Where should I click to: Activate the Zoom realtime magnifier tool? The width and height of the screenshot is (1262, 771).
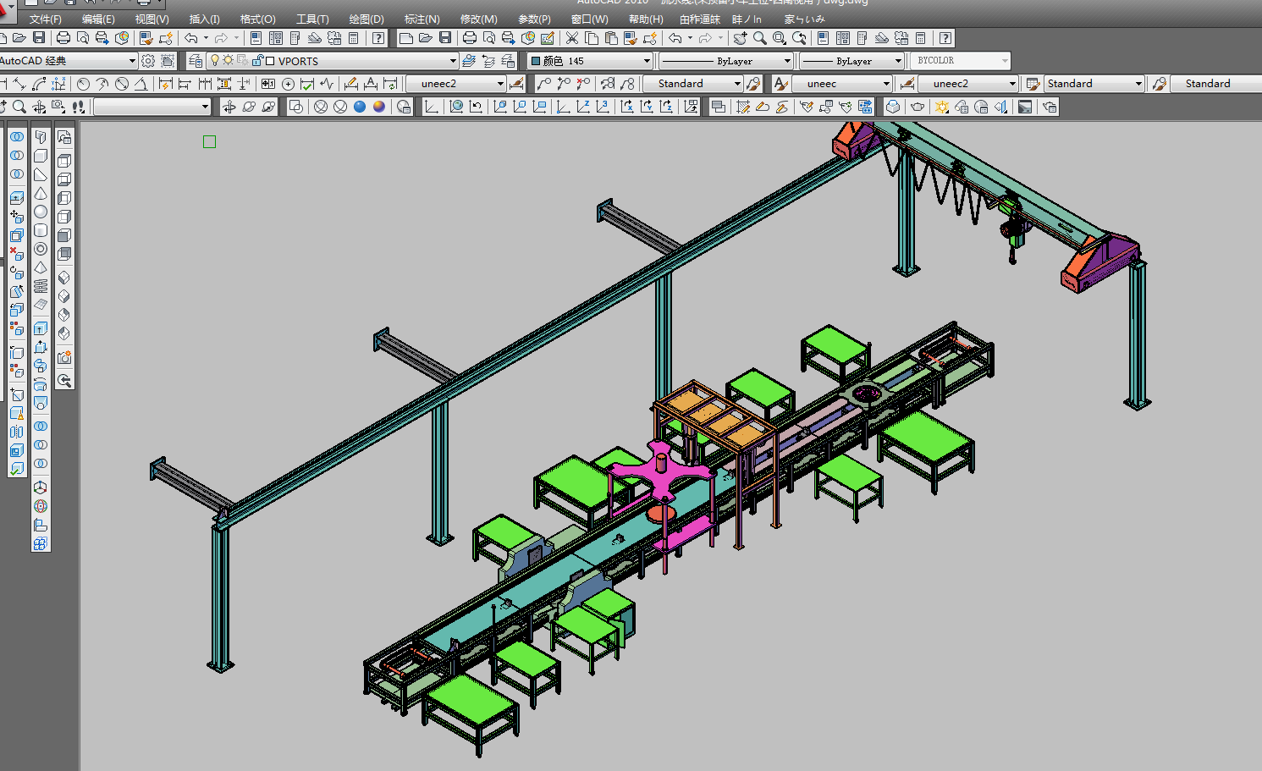pyautogui.click(x=760, y=38)
